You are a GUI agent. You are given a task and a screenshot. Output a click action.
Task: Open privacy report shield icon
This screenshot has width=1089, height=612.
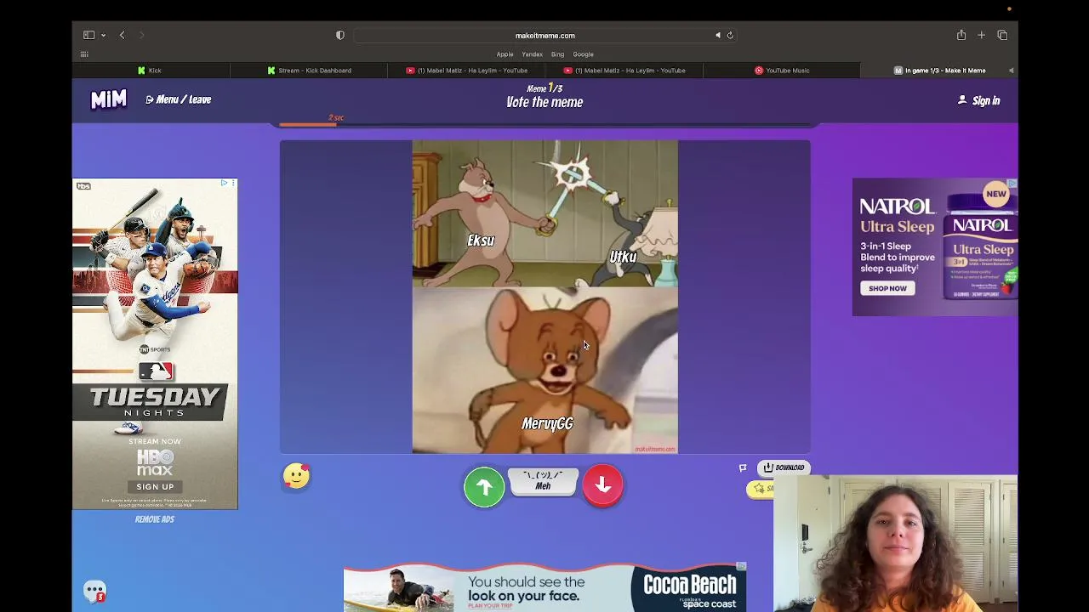tap(340, 35)
